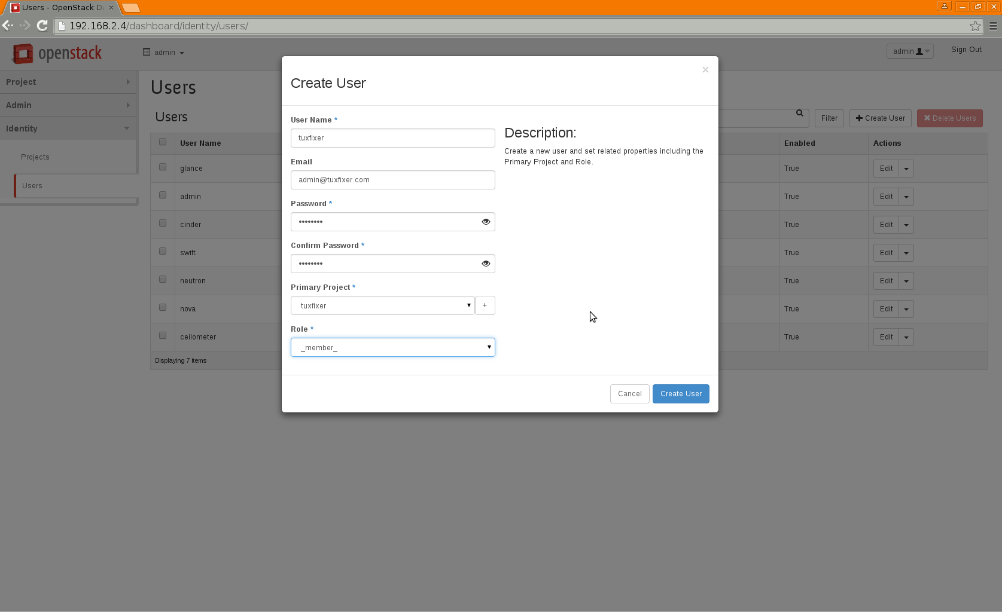Screen dimensions: 1002x612
Task: Open the Role dropdown showing _member_
Action: point(392,347)
